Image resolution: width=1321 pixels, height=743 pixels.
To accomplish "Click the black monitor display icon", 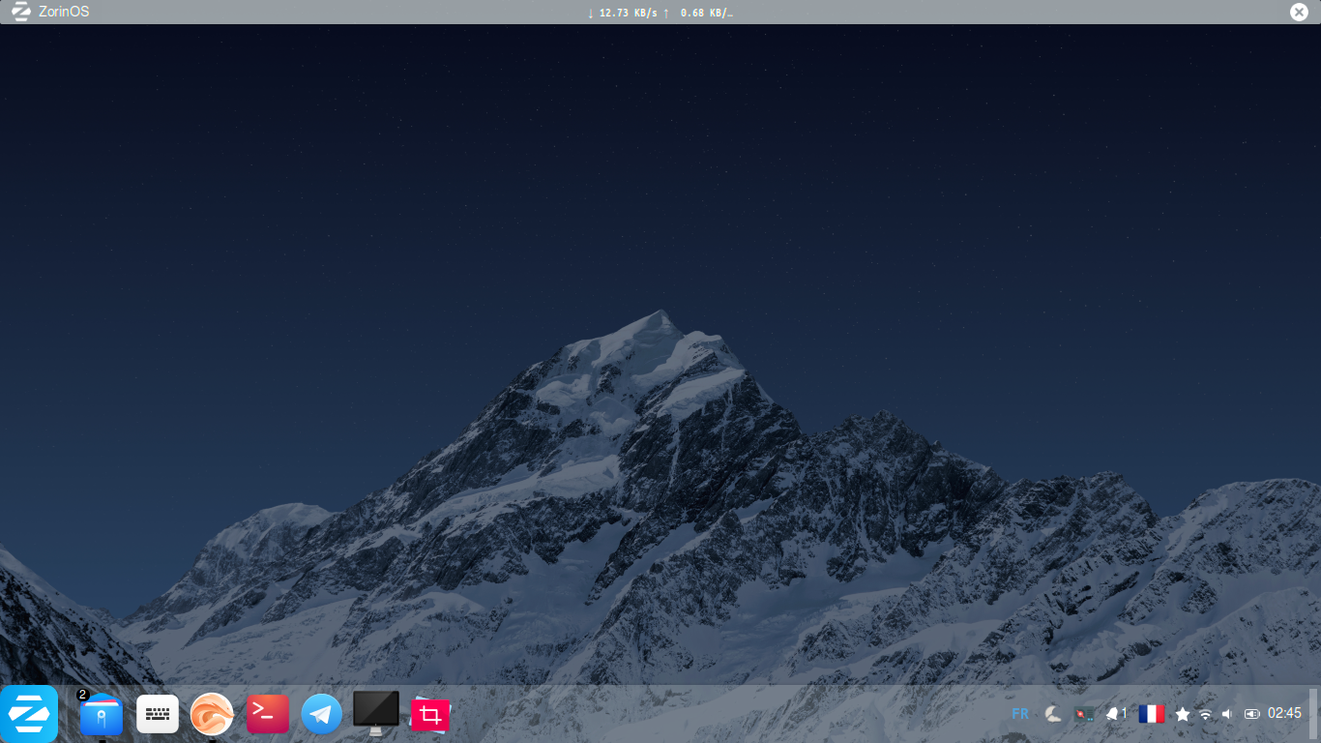I will pos(376,713).
